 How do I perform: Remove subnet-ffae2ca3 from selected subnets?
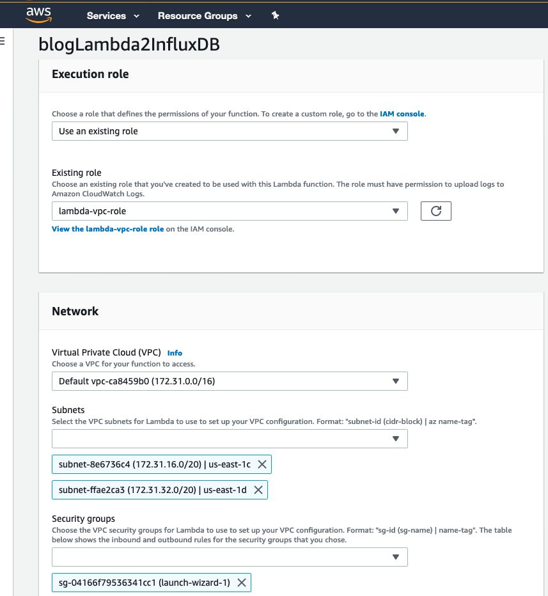pos(258,490)
